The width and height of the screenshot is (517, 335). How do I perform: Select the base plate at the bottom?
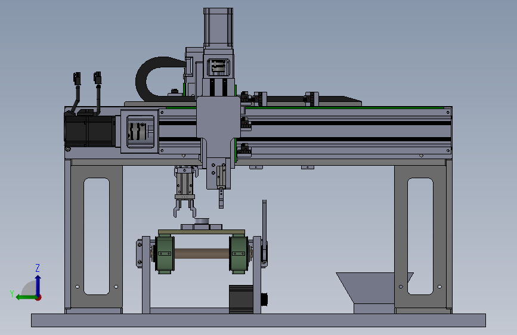259,320
